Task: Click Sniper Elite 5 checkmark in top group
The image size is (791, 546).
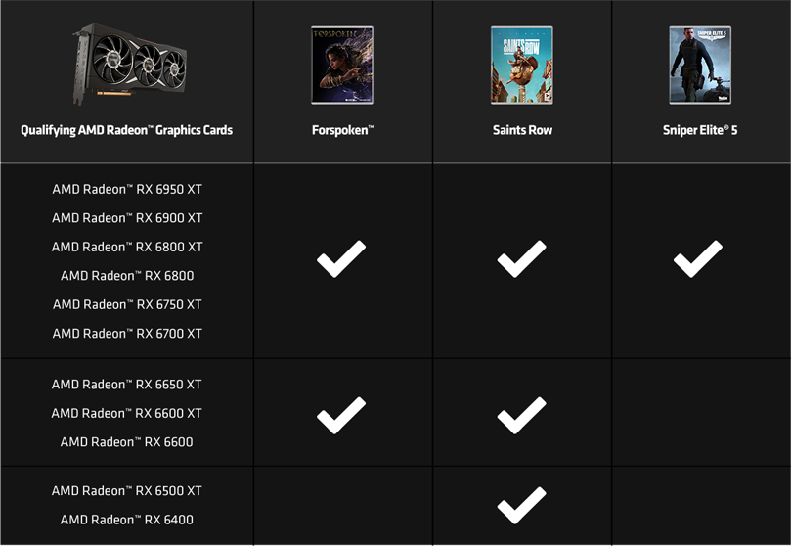Action: 698,259
